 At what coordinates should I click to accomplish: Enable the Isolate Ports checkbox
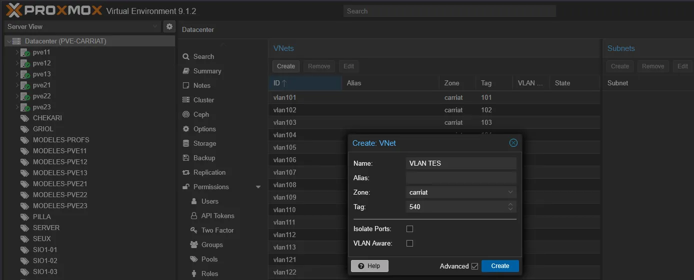[x=409, y=229]
